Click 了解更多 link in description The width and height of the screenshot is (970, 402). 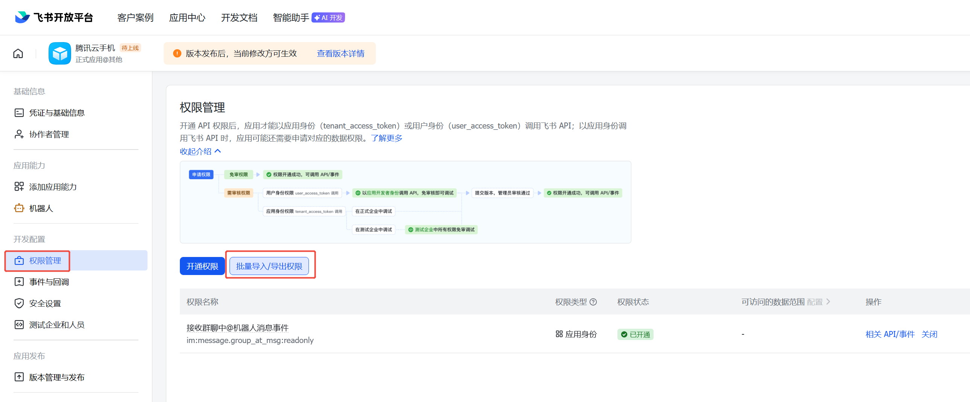click(386, 138)
